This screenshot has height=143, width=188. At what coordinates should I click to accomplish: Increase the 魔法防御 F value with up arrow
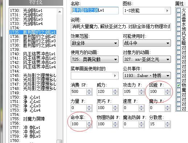(x=142, y=123)
